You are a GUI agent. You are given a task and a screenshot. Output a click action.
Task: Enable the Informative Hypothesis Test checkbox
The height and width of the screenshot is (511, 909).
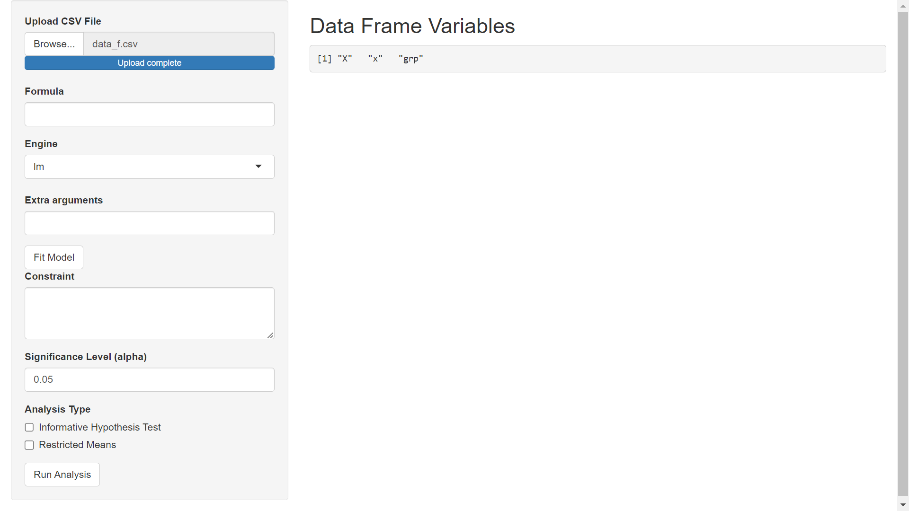29,428
